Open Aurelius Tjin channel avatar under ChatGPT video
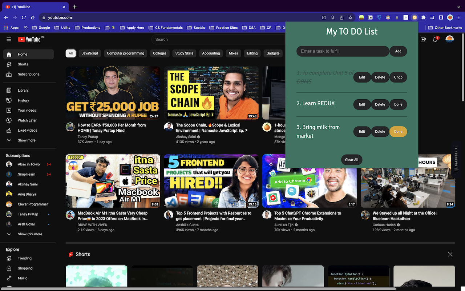This screenshot has width=465, height=291. (x=267, y=215)
